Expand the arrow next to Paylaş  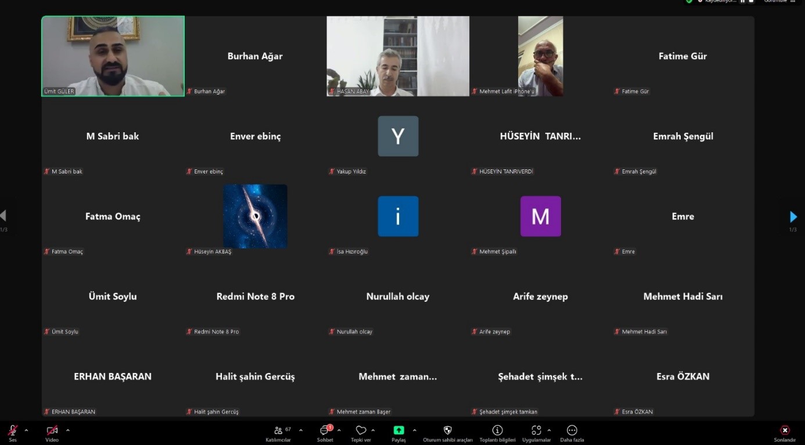415,430
